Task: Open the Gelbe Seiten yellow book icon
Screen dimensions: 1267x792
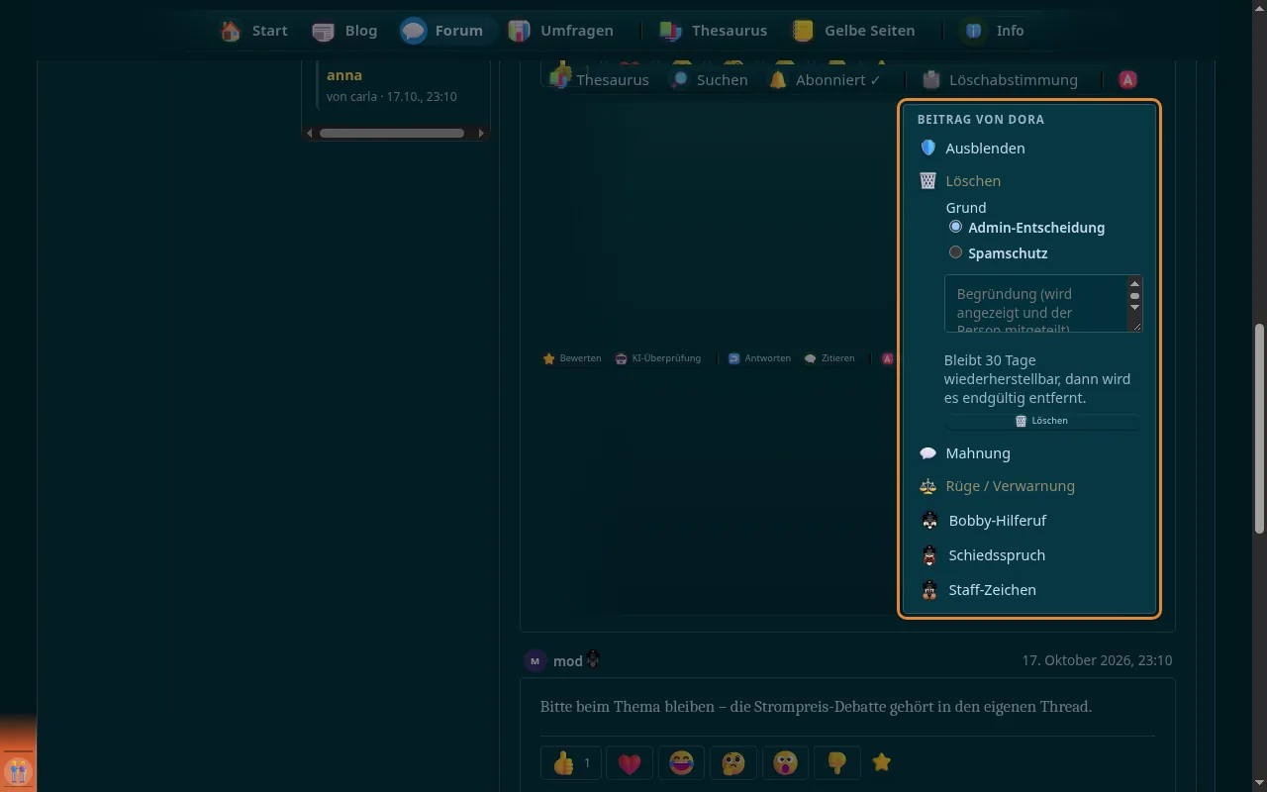Action: tap(803, 31)
